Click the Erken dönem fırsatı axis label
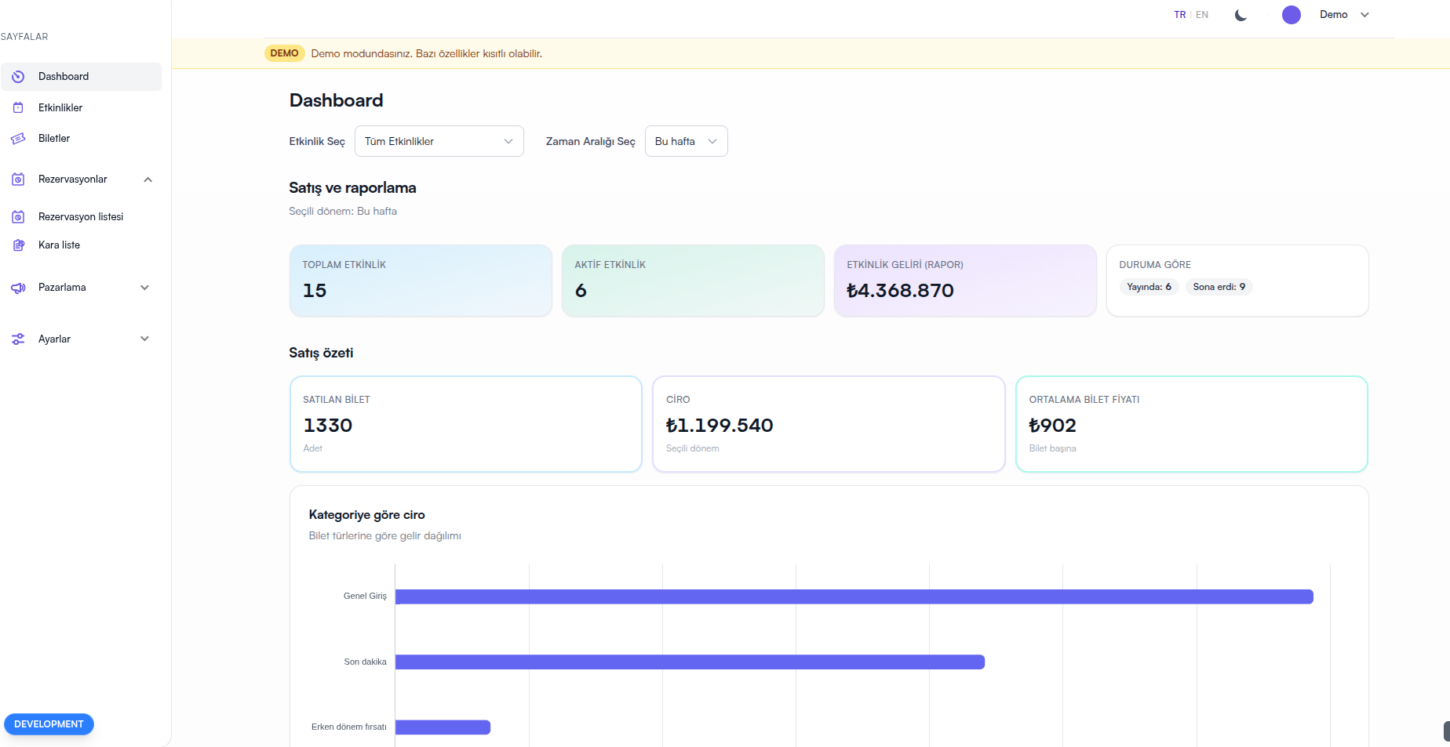The height and width of the screenshot is (747, 1450). point(349,727)
